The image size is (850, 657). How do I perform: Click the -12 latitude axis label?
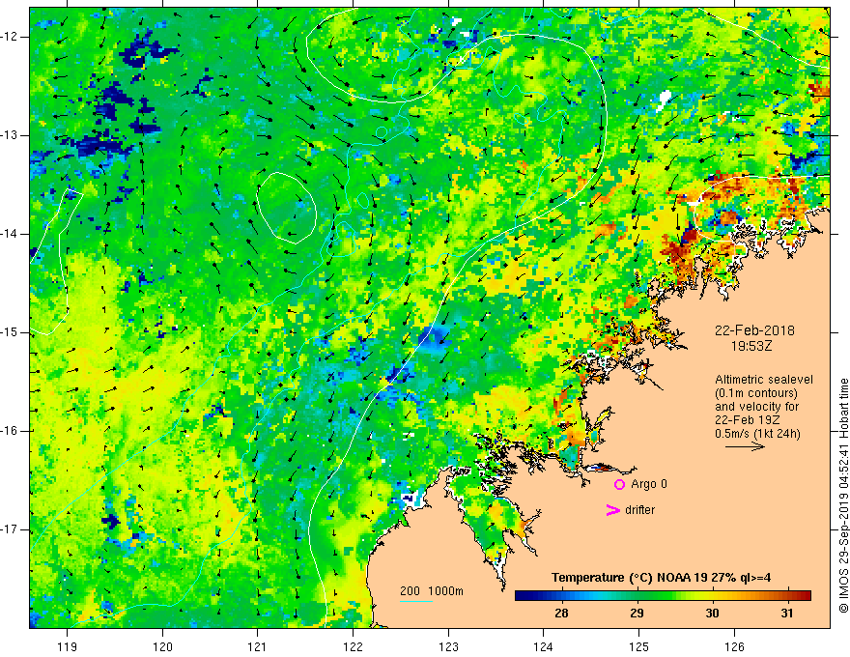tap(10, 37)
